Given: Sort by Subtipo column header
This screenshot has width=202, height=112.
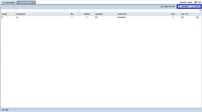Looking at the screenshot, I should pyautogui.click(x=87, y=14).
